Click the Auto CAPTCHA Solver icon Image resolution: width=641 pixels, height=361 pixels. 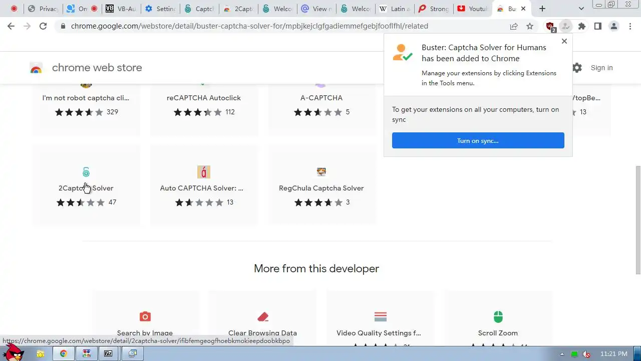click(x=203, y=172)
